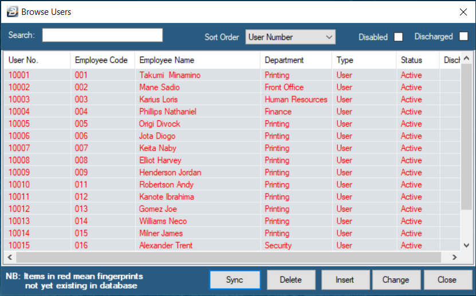Screen dimensions: 476x296
Task: Click Active status in row 10004
Action: coord(411,112)
